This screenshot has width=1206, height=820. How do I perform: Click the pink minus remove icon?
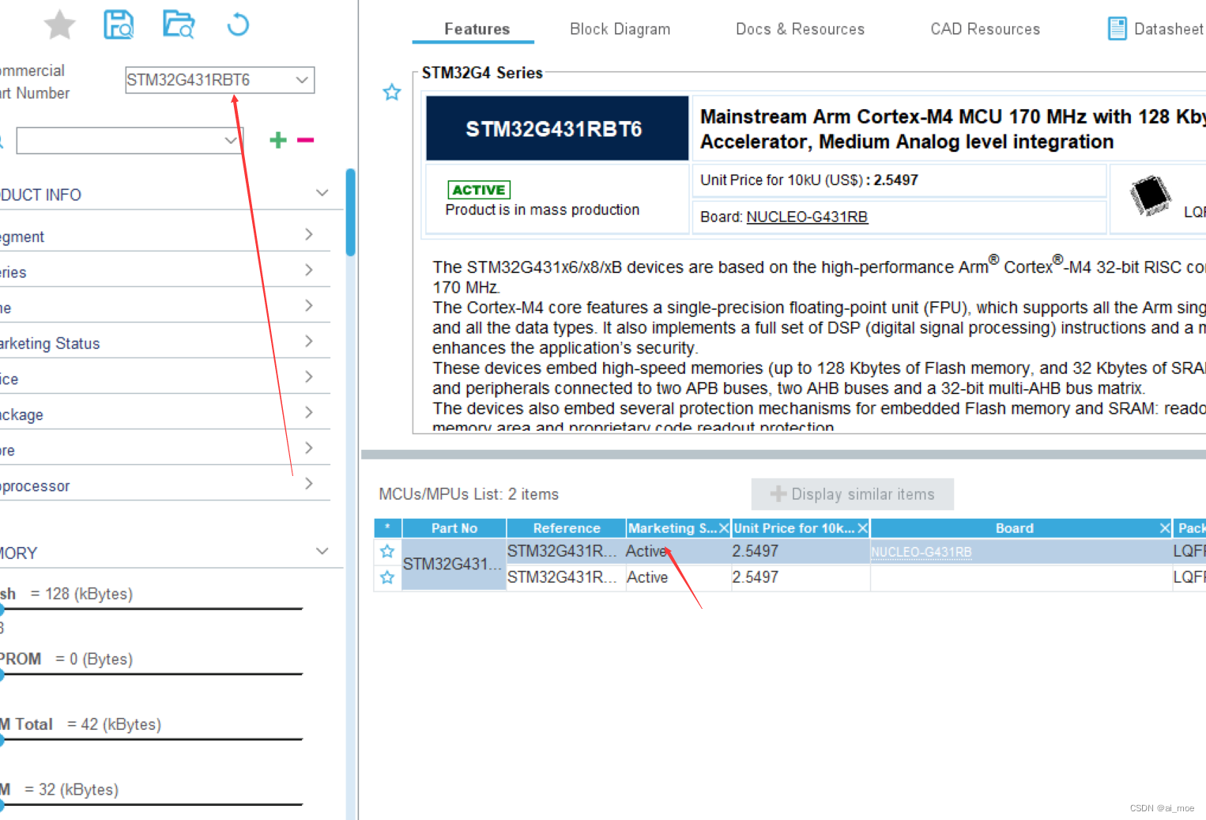pyautogui.click(x=306, y=140)
